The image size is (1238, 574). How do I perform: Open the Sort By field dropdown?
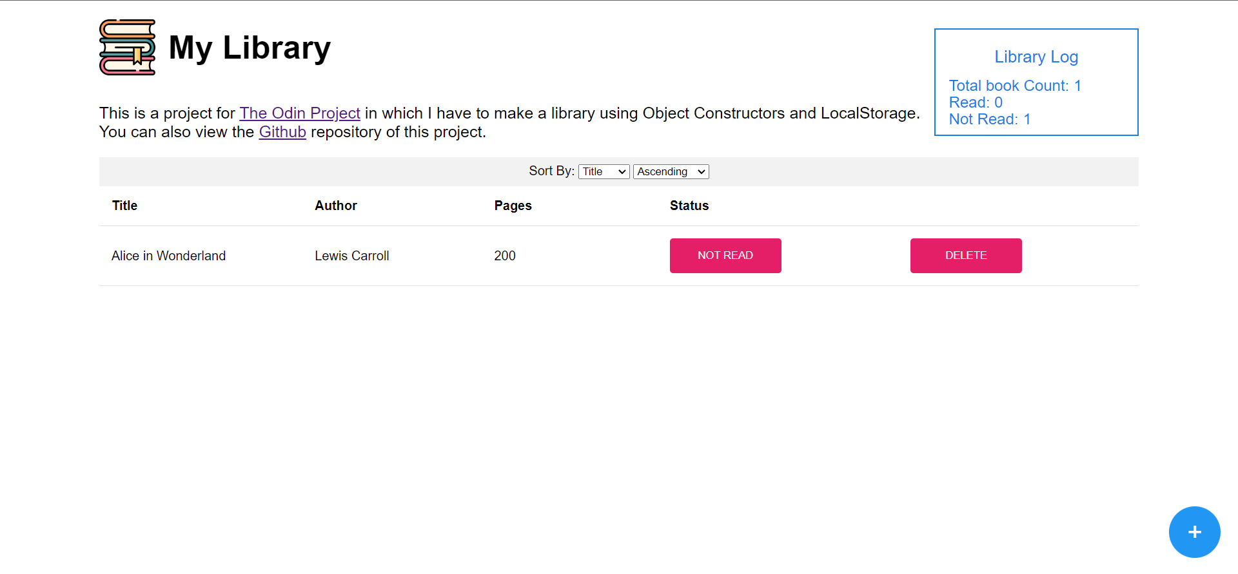tap(603, 171)
